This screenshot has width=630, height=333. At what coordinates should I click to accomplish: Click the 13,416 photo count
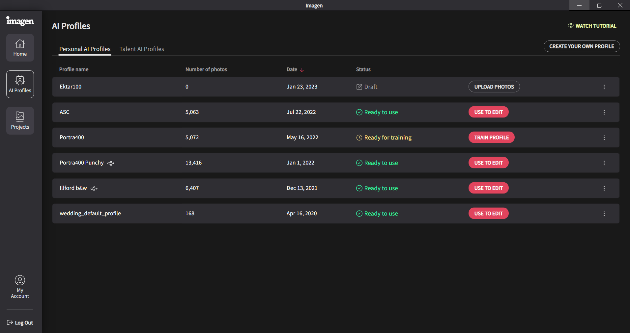tap(193, 163)
